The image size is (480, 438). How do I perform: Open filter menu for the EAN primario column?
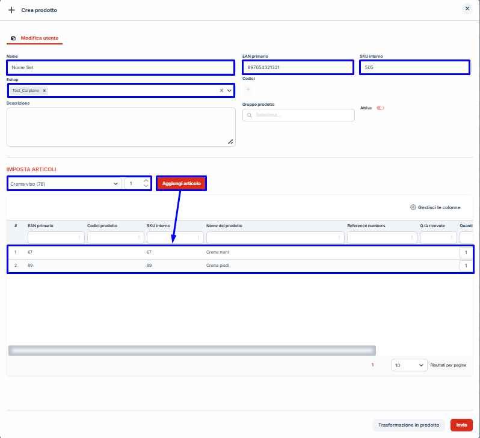[79, 238]
